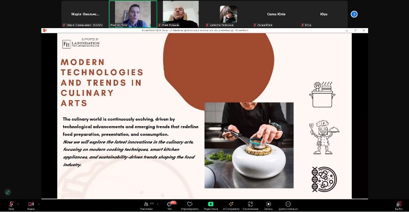Click the PowerPoint Slide Show window title
The height and width of the screenshot is (212, 409).
click(195, 31)
